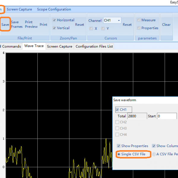Click the Clear button
The width and height of the screenshot is (178, 178).
pos(166,25)
